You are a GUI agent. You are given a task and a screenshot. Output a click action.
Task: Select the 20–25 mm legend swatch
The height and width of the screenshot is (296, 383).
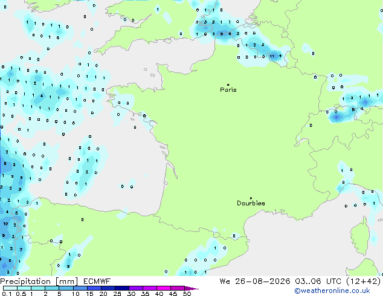(x=108, y=288)
